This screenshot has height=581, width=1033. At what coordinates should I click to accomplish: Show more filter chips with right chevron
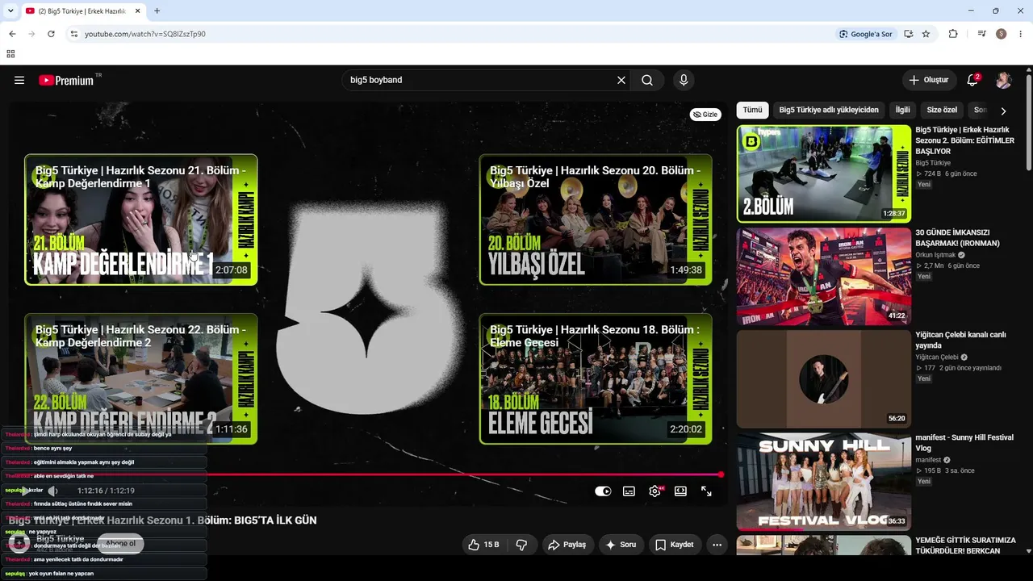pyautogui.click(x=1003, y=111)
